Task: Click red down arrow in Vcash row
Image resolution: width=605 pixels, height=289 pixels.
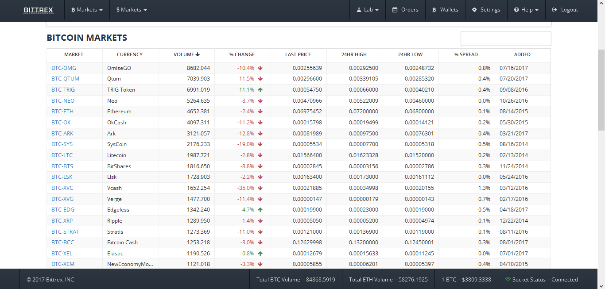Action: tap(260, 188)
